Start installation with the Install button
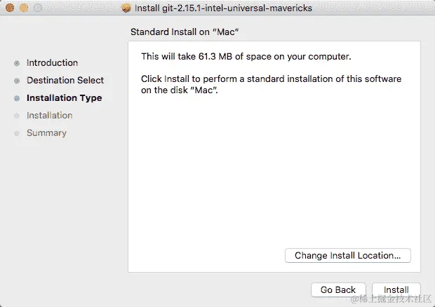This screenshot has height=307, width=435. point(396,290)
